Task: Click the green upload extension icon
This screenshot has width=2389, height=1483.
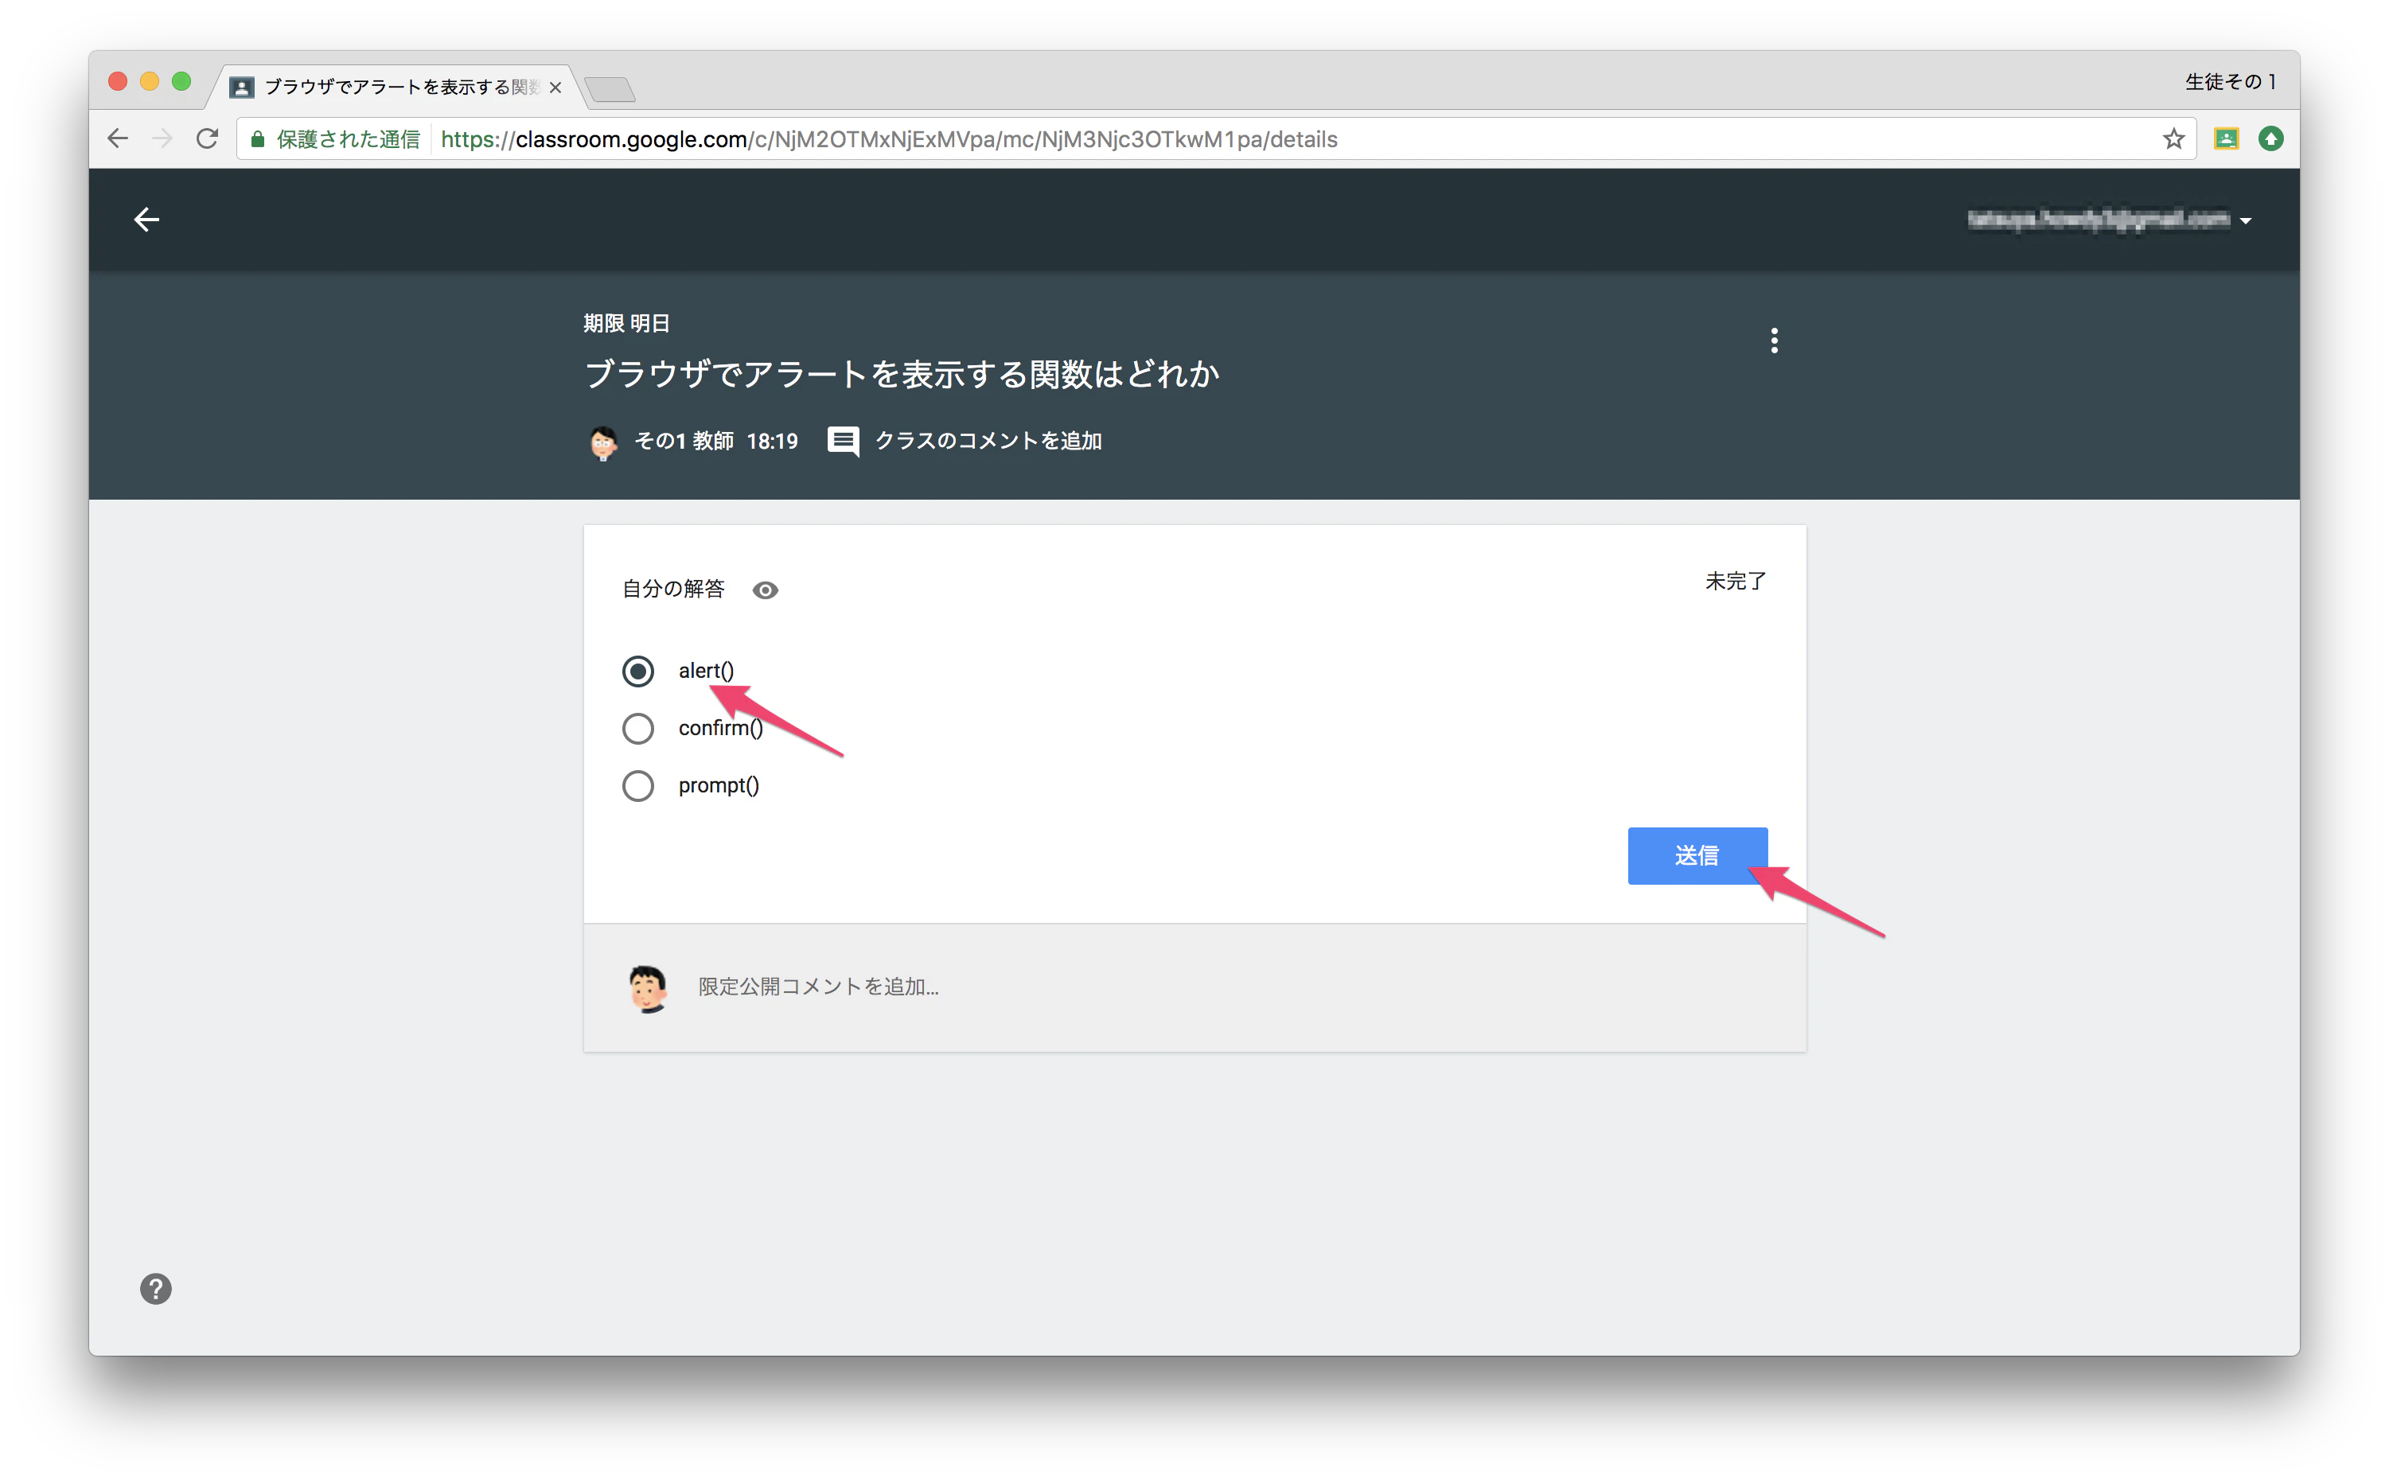Action: tap(2270, 139)
